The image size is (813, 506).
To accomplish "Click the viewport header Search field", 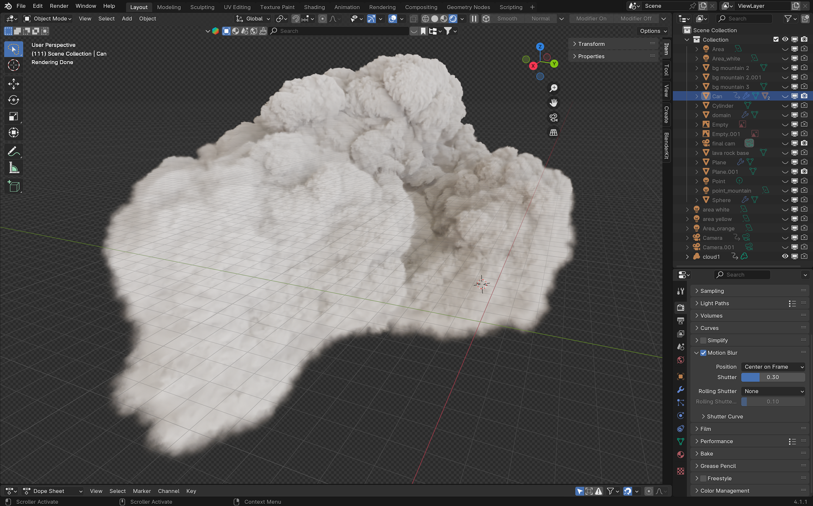I will click(339, 31).
